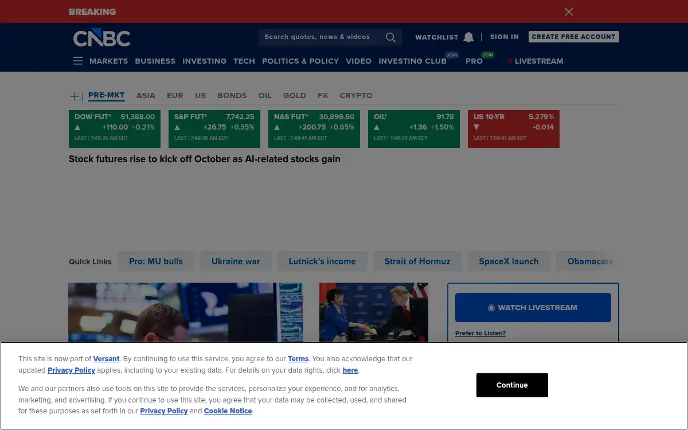688x430 pixels.
Task: Open the OIL quote card
Action: tap(414, 129)
